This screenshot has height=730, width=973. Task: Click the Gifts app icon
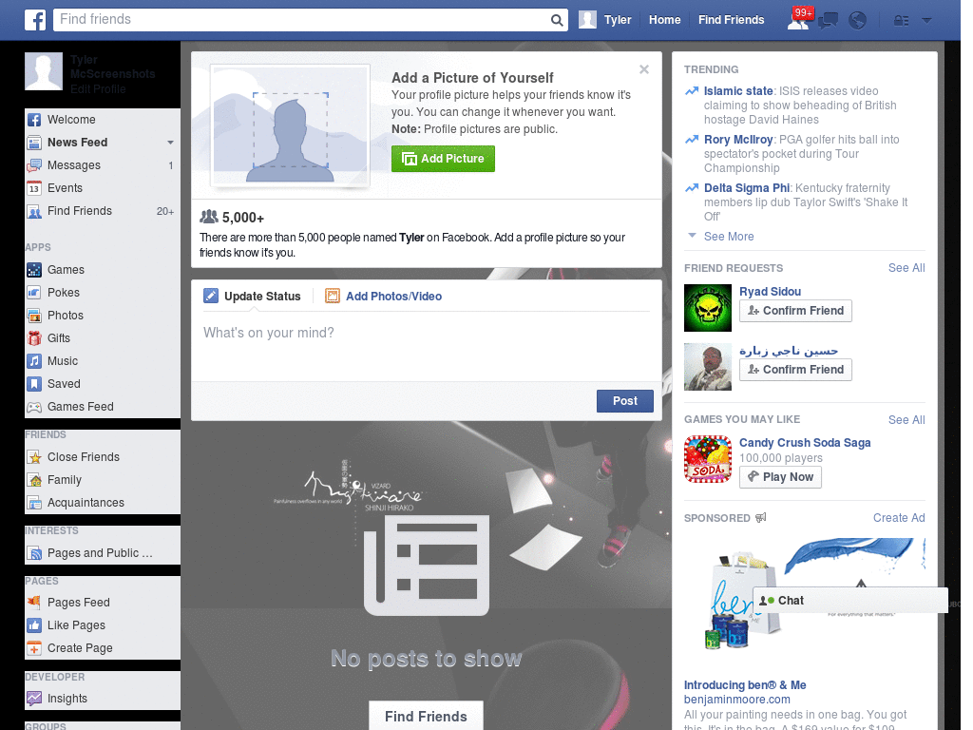pos(34,338)
